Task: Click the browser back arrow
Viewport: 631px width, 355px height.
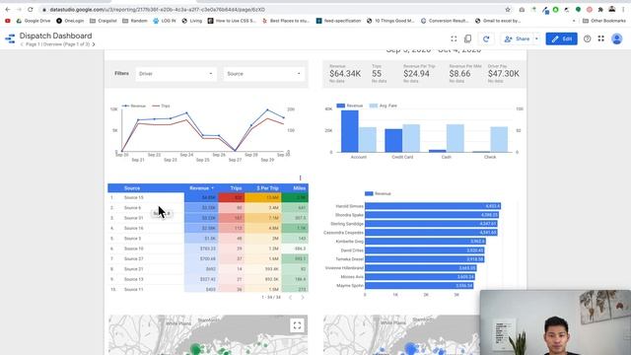Action: (x=8, y=9)
